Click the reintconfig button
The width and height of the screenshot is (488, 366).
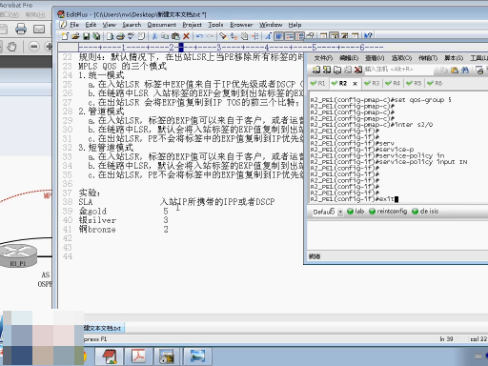388,212
